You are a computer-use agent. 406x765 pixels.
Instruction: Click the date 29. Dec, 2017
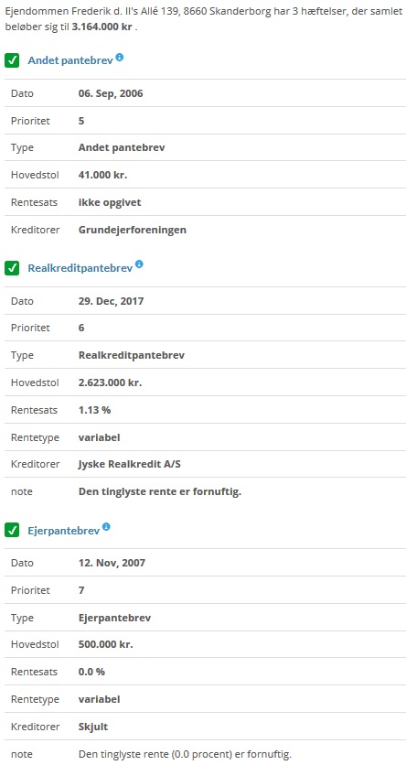click(x=112, y=301)
